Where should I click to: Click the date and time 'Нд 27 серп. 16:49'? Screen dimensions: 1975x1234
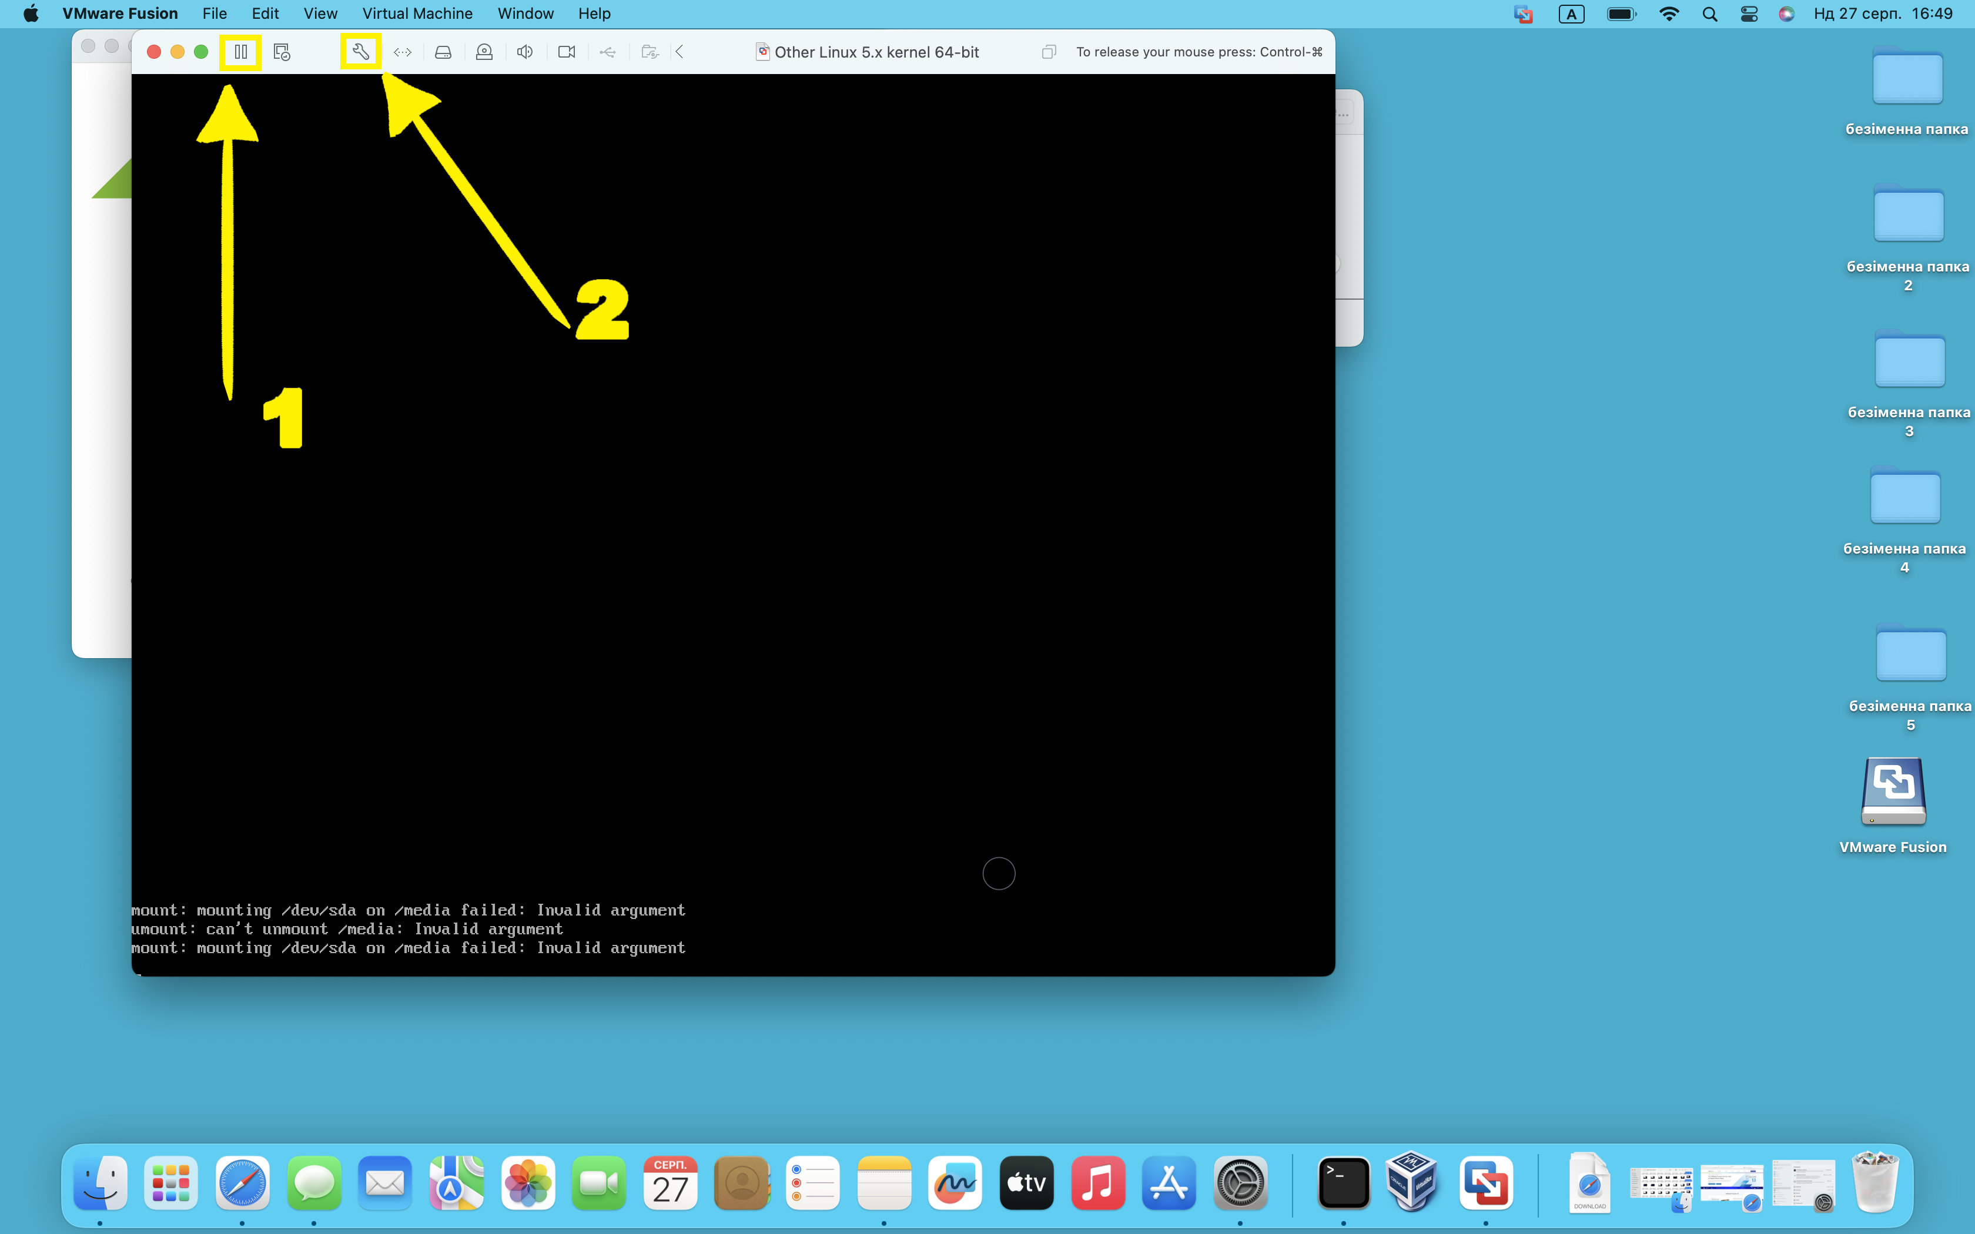tap(1883, 14)
